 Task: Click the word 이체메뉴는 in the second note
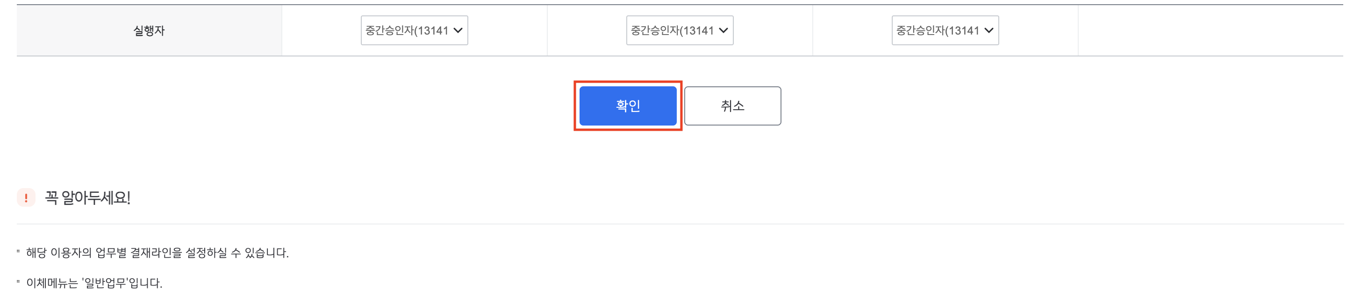(52, 283)
